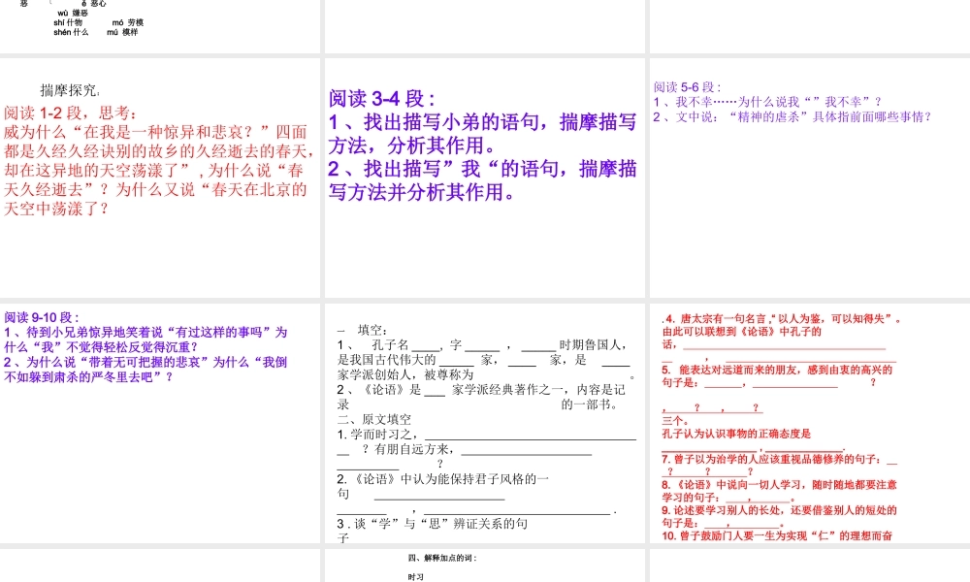Click the pinyin entry mú 模样
This screenshot has height=582, width=970.
[122, 32]
